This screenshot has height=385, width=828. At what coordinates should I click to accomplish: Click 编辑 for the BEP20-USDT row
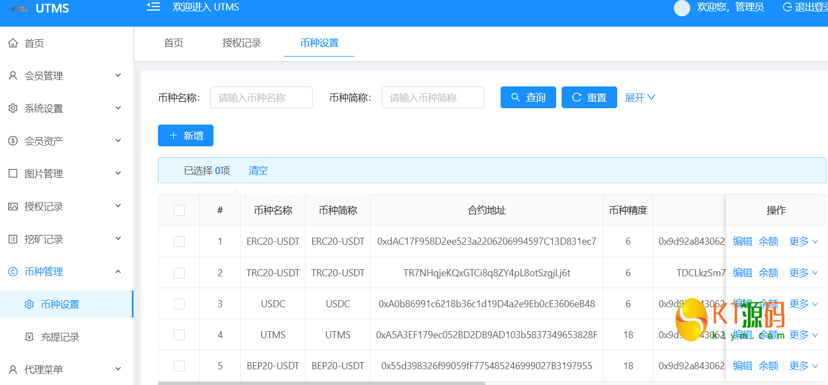coord(742,366)
